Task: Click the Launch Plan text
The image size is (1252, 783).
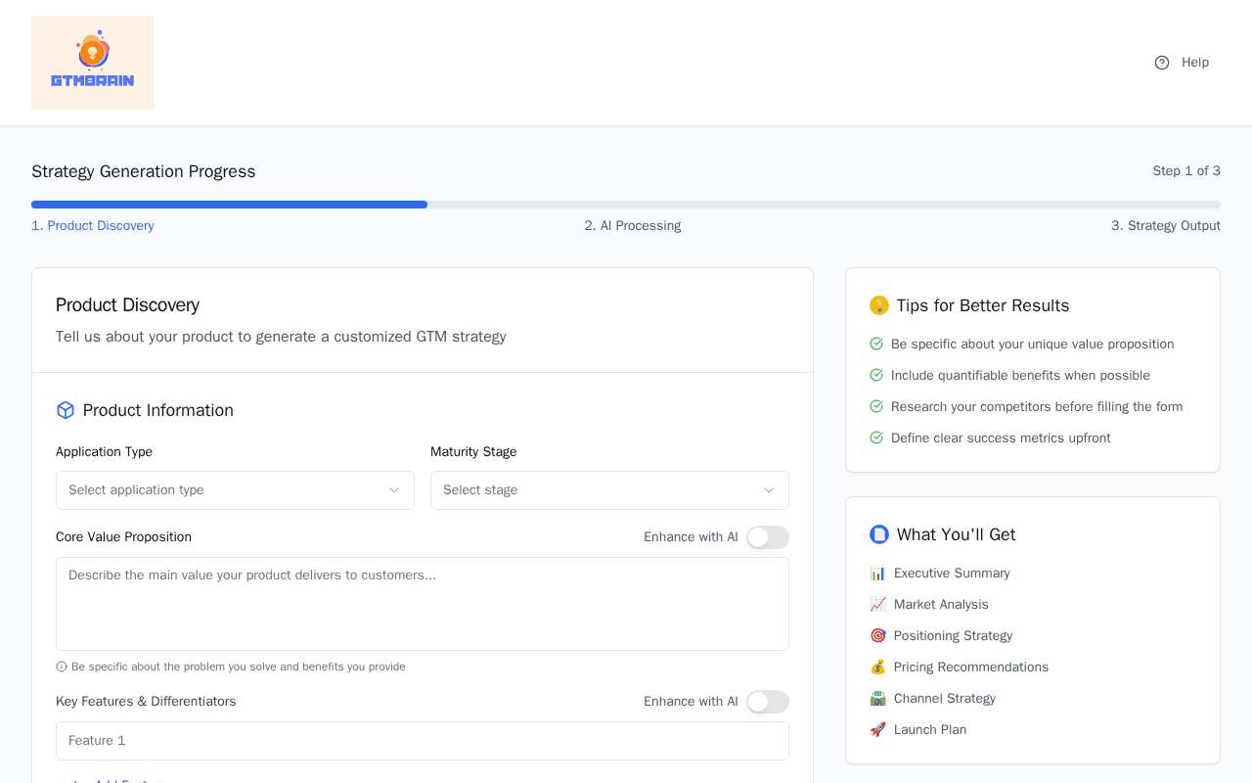Action: pyautogui.click(x=930, y=730)
